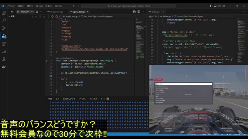248x139 pixels.
Task: Split the editor with split icon
Action: tap(139, 12)
